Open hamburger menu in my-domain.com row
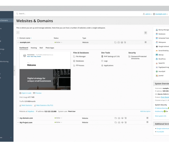Screen dimensions: 169x148 [147, 118]
